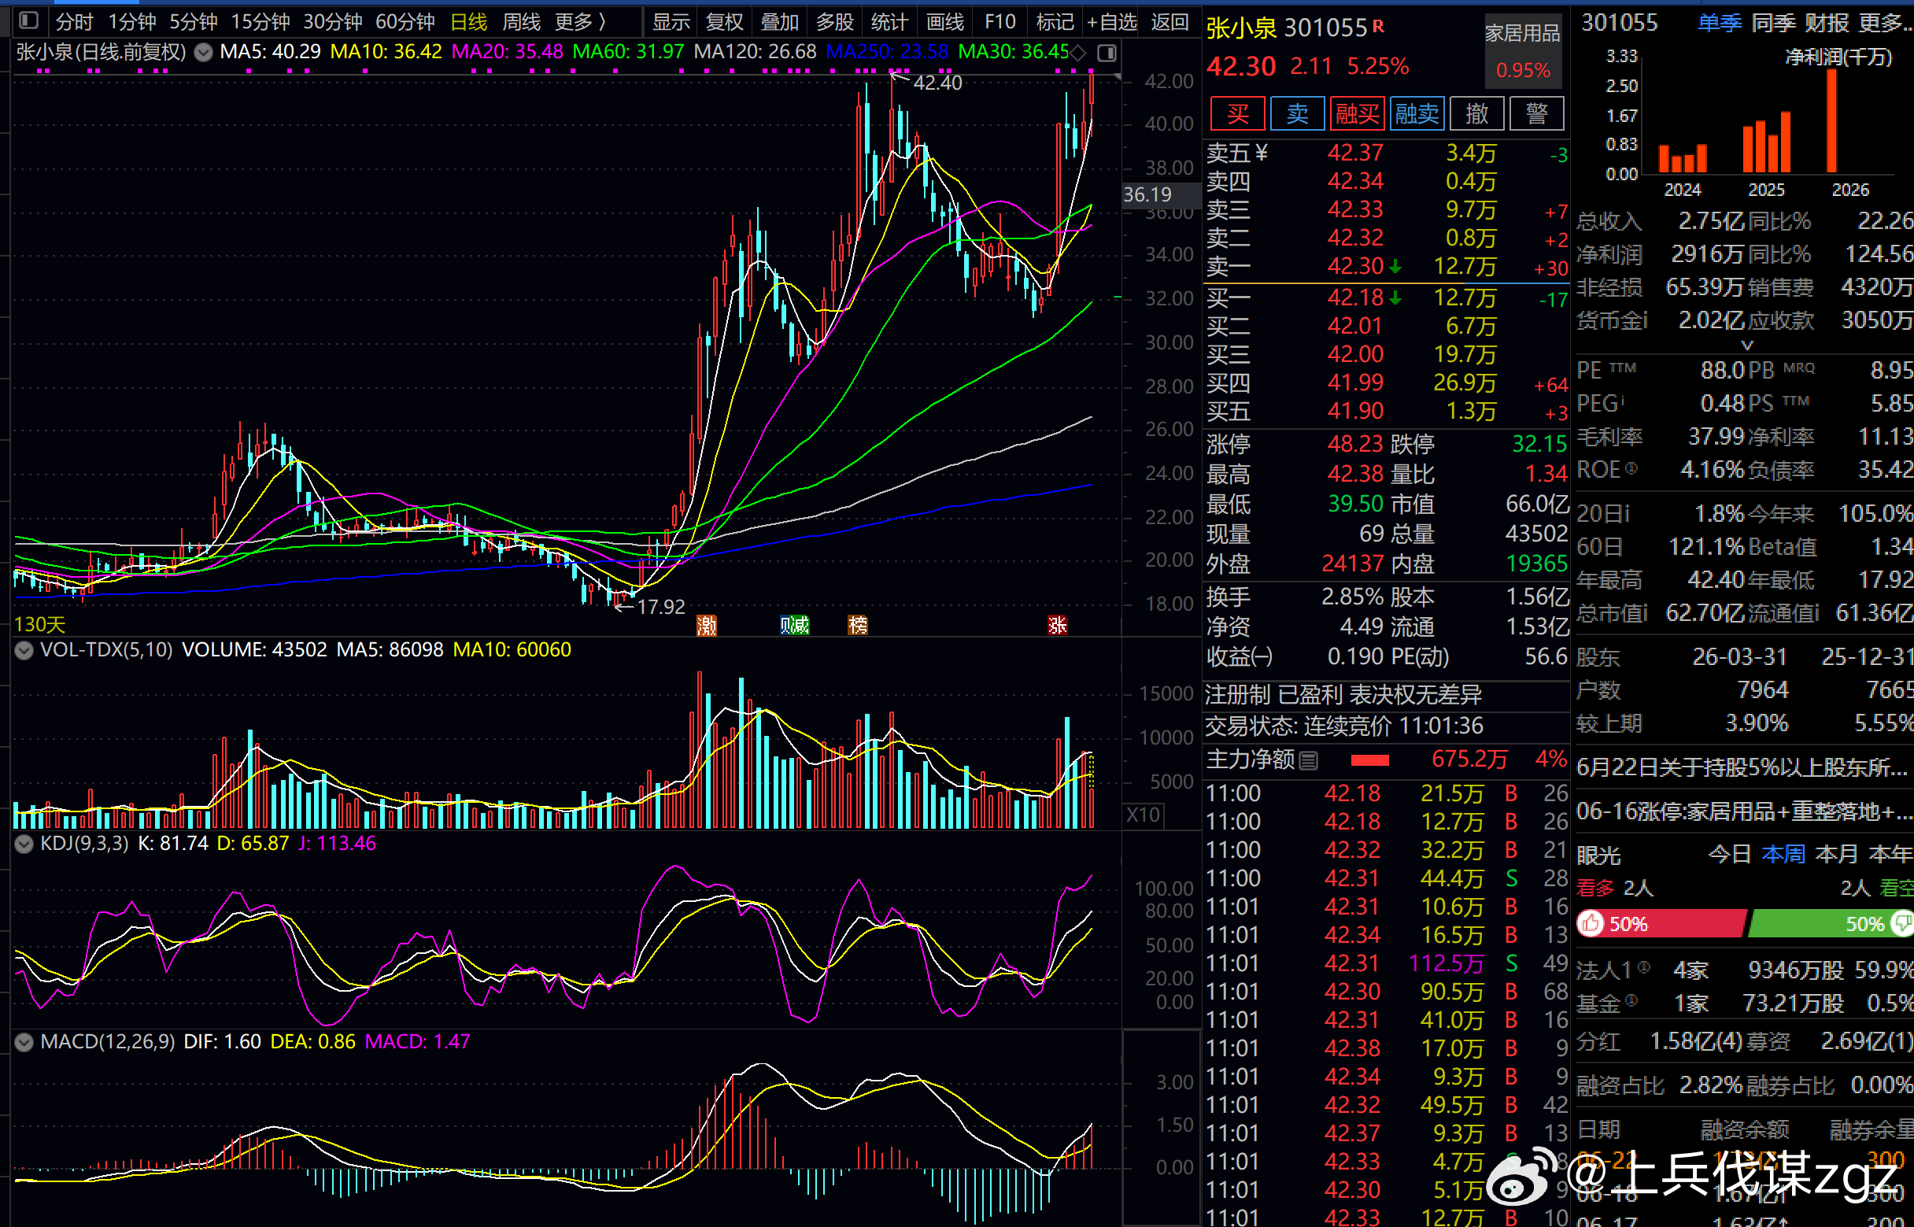
Task: Click the diamond icon after MA30
Action: (x=1077, y=54)
